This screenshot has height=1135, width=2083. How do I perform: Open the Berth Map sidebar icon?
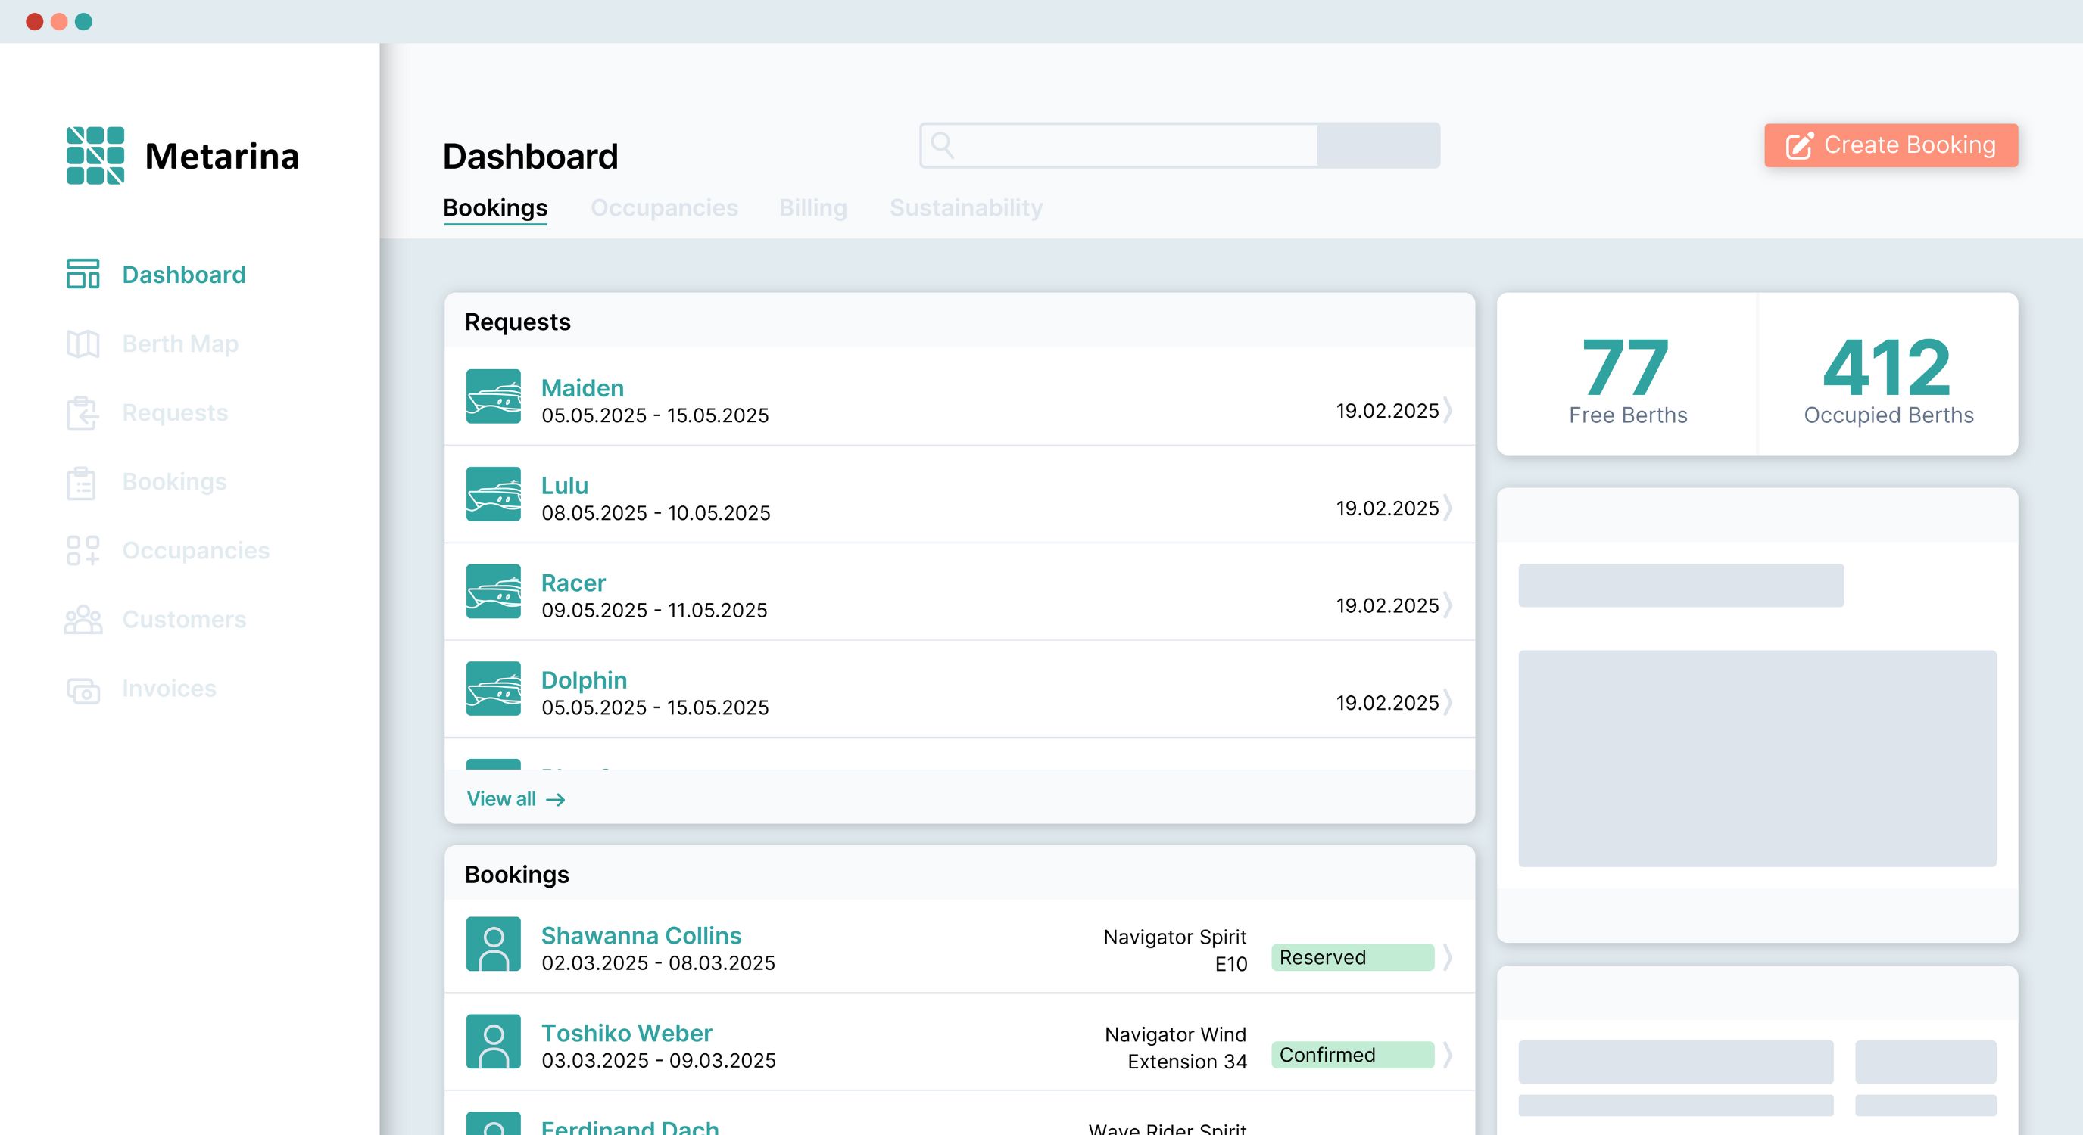click(x=83, y=344)
